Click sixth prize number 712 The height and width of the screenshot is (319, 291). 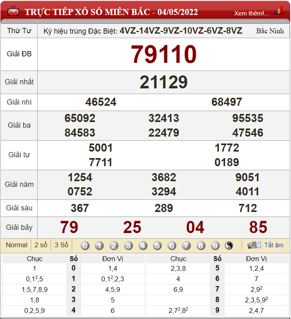pos(248,208)
